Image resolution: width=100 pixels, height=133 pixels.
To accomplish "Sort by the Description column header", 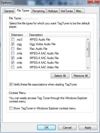I will pos(56,35).
